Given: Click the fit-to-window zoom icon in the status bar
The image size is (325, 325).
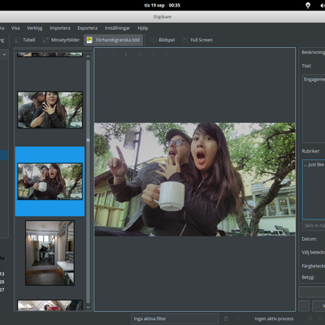Looking at the screenshot, I should (x=310, y=318).
